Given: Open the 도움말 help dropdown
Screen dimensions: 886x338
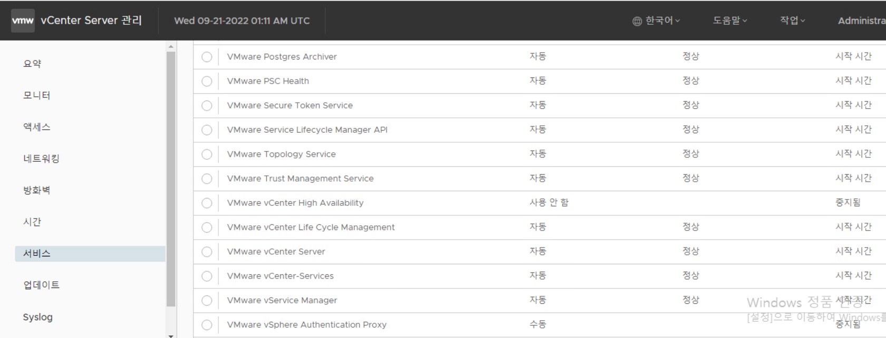Looking at the screenshot, I should pos(730,21).
